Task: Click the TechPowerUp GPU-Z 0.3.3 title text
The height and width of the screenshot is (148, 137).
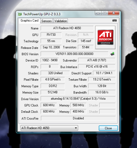Action: [x=42, y=14]
